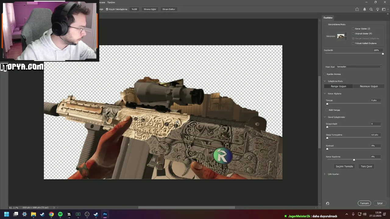Open Spotify from the taskbar

pos(60,214)
